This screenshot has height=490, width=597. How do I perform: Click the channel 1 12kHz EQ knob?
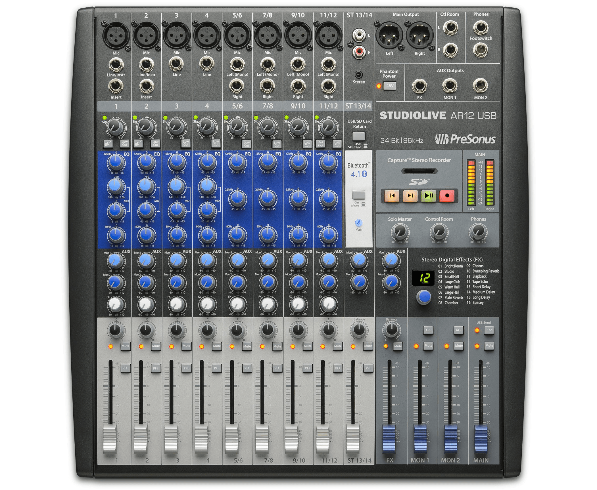[x=116, y=162]
